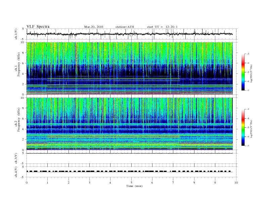Click the '8' kHz tick of ch.1 spectrogram
The height and width of the screenshot is (205, 266).
23,53
